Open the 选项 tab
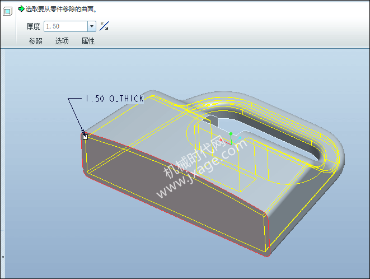The height and width of the screenshot is (279, 370). [x=62, y=41]
